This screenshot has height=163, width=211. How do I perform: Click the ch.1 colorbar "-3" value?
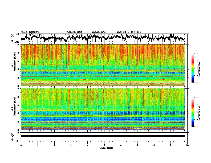tap(196, 54)
